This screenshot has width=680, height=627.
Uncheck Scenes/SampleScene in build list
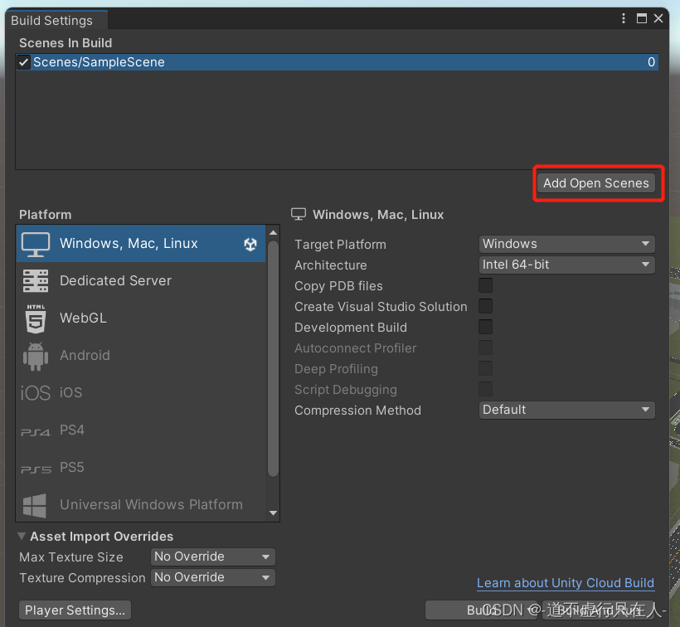24,62
